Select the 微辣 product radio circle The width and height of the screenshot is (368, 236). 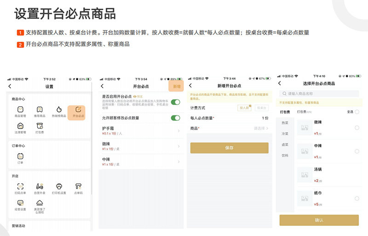(357, 128)
